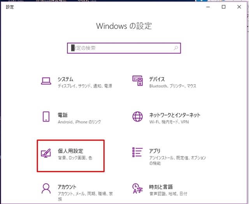Select the システム heading

(65, 79)
